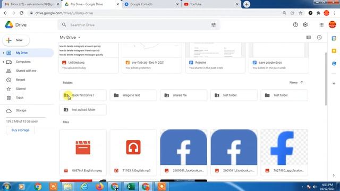Hide side panel chevron at bottom right
Screen dimensions: 340x191
(334, 175)
